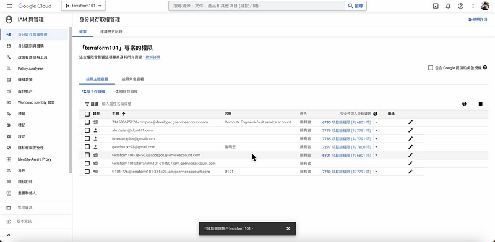Open Identity-Aware Proxy in sidebar

(35, 159)
